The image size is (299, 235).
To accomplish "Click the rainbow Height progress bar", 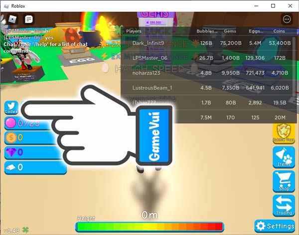I will tap(149, 227).
